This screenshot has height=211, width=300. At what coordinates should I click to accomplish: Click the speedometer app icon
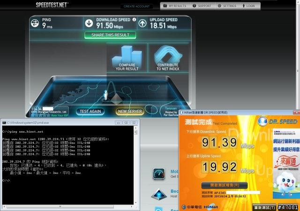click(x=159, y=173)
